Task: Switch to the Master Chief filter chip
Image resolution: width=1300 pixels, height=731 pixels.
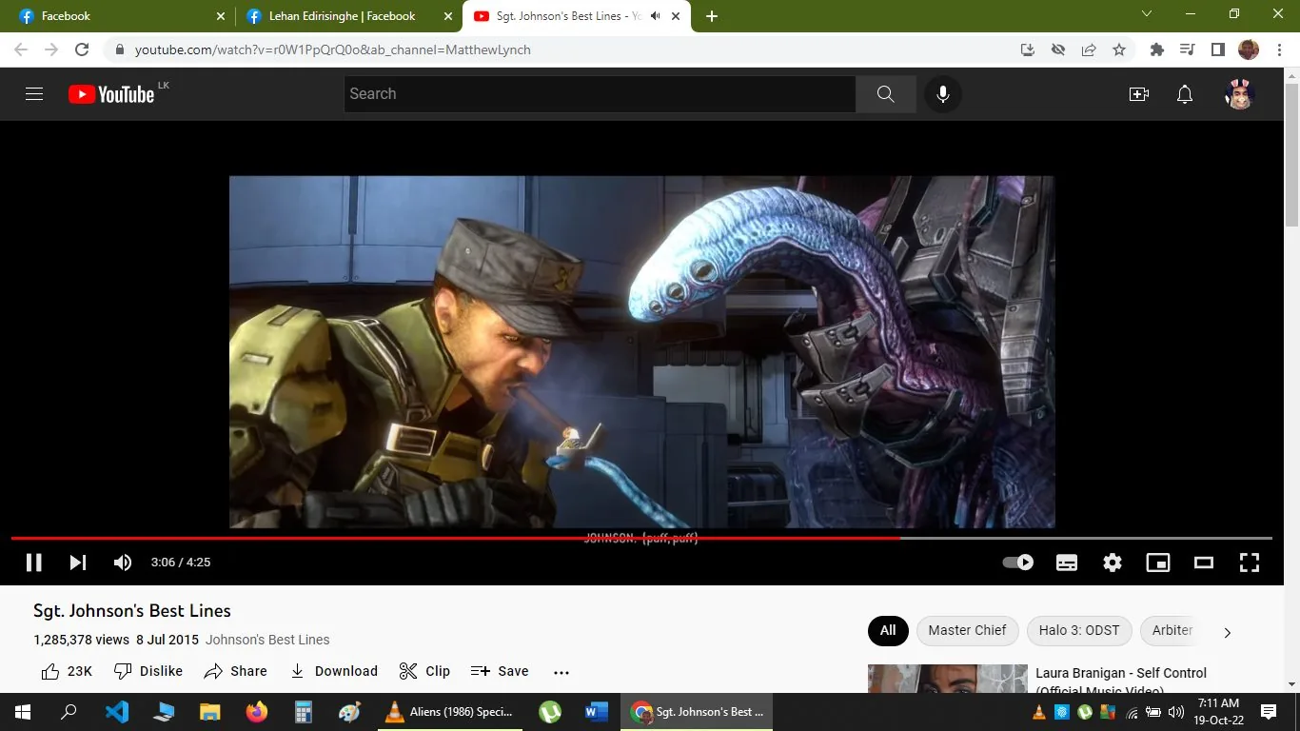Action: (967, 630)
